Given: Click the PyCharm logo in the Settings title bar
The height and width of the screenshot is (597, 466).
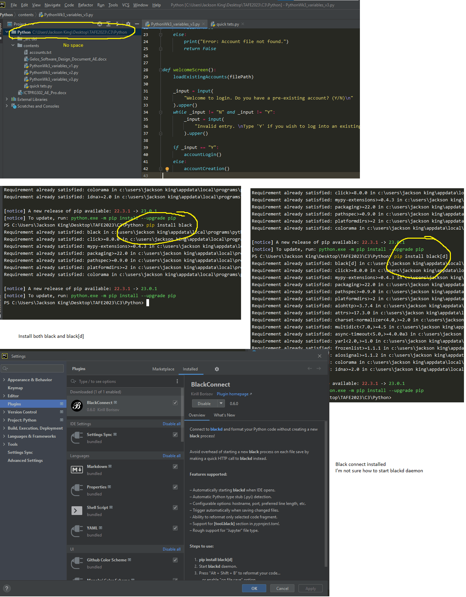Looking at the screenshot, I should coord(5,356).
